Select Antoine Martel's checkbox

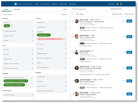tap(73, 52)
